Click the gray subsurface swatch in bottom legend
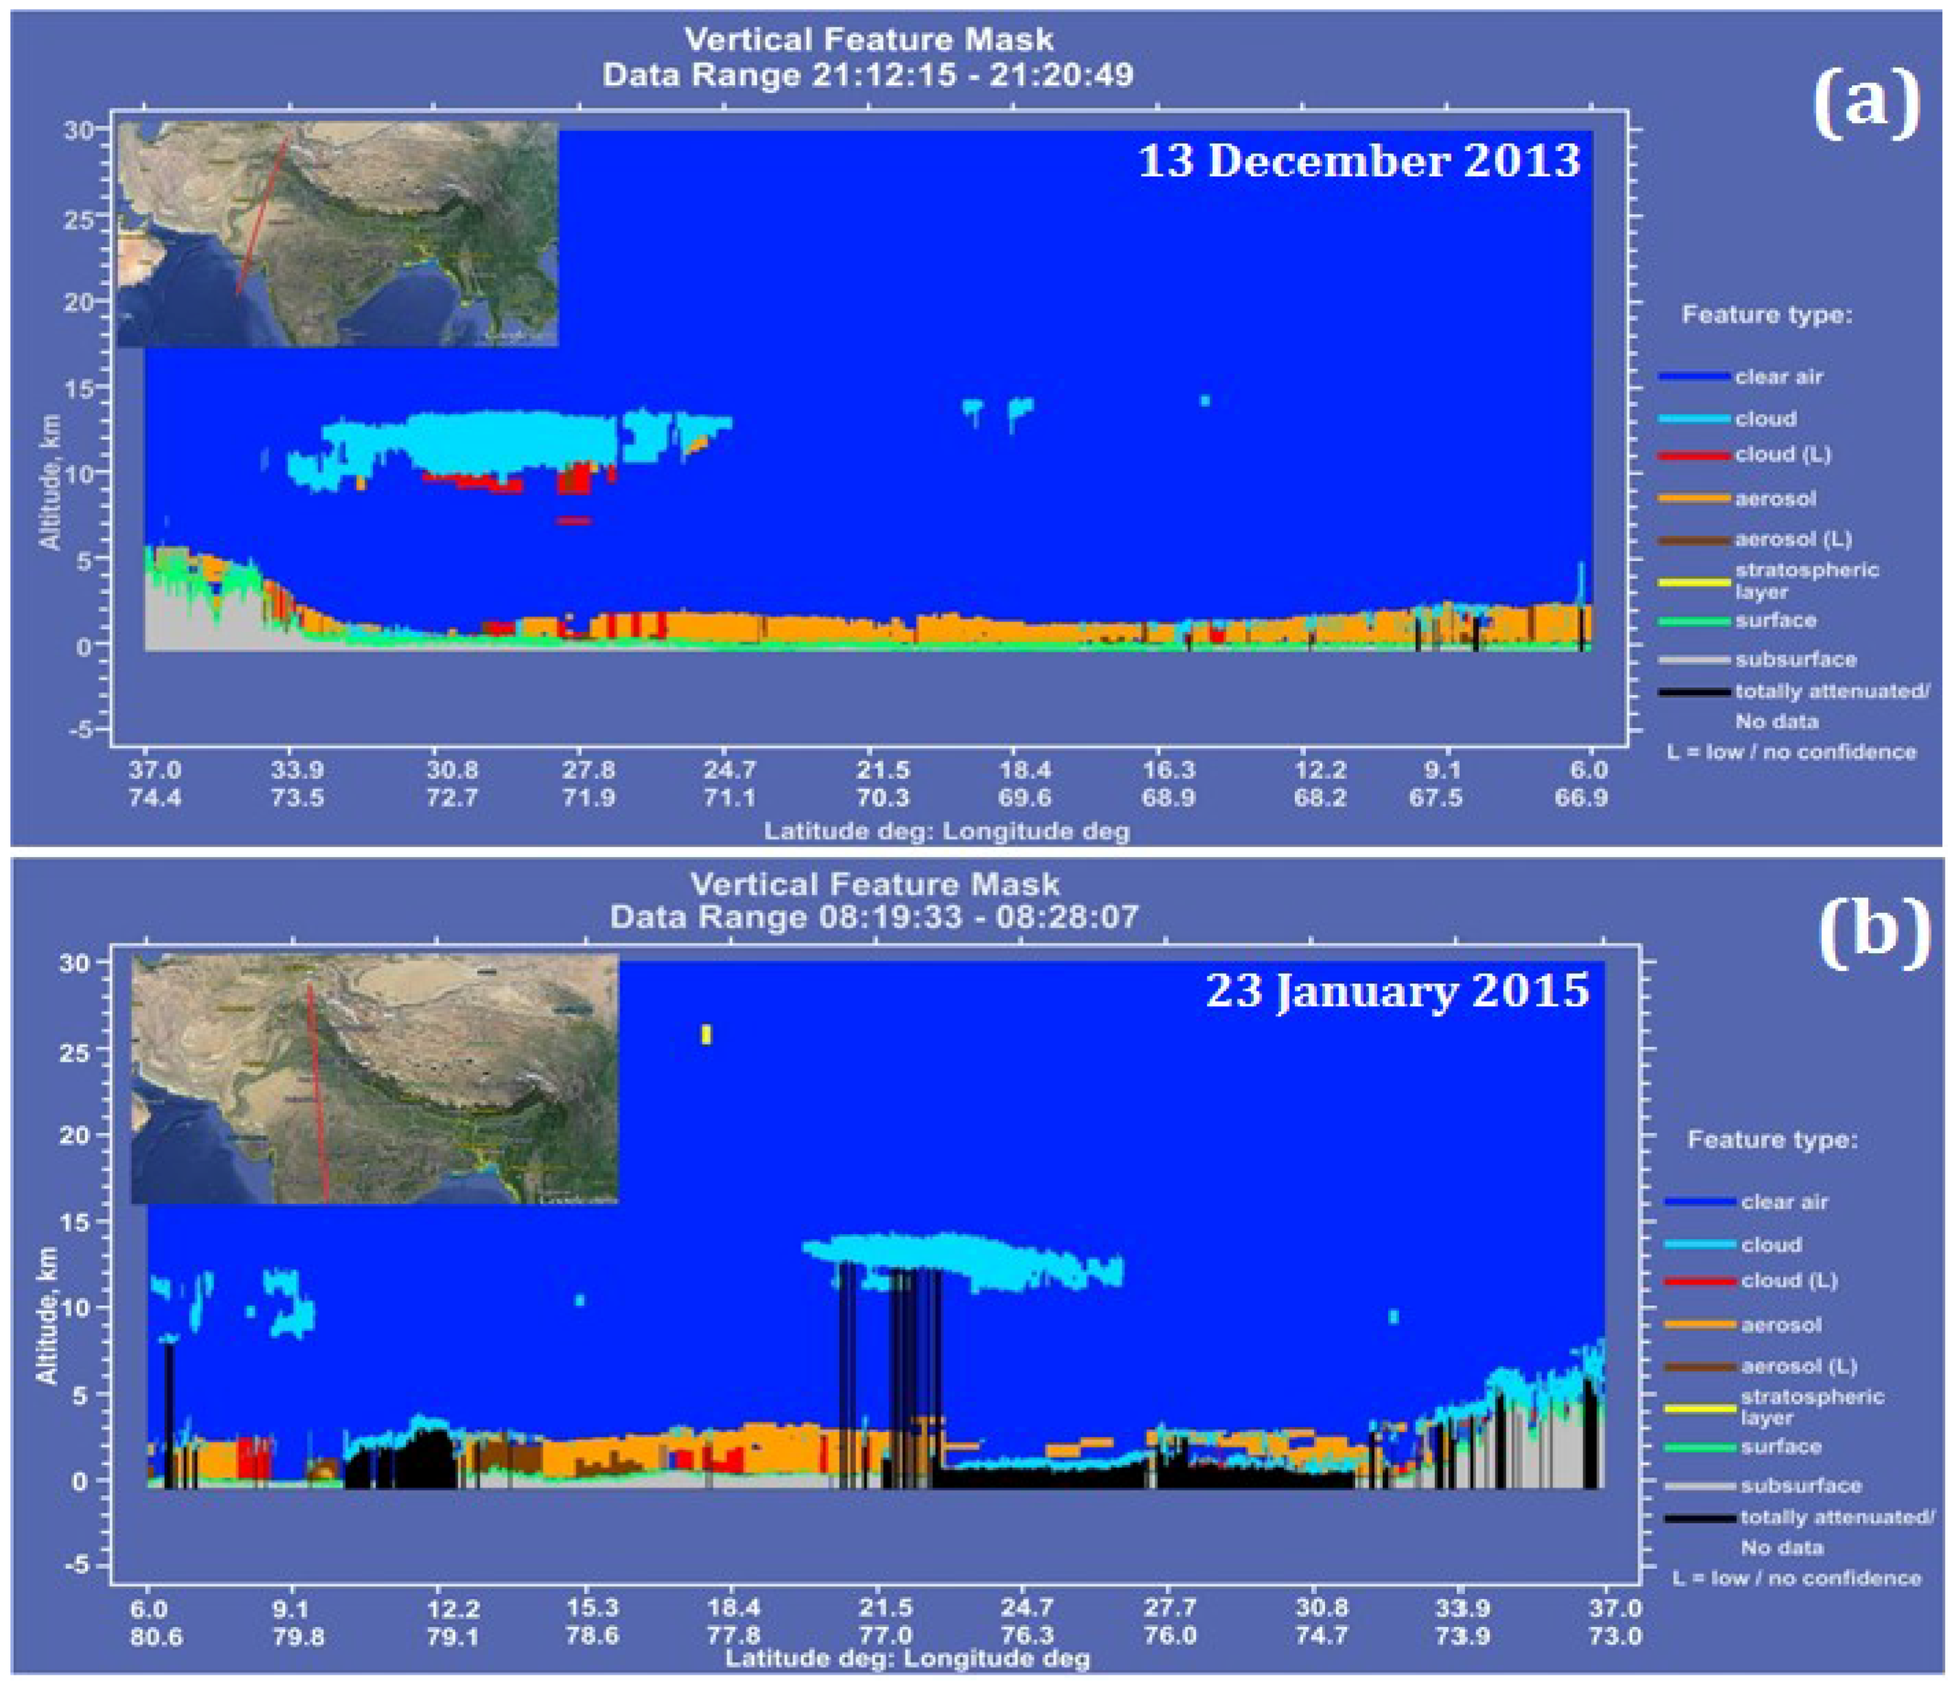This screenshot has width=1954, height=1682. click(1699, 1486)
